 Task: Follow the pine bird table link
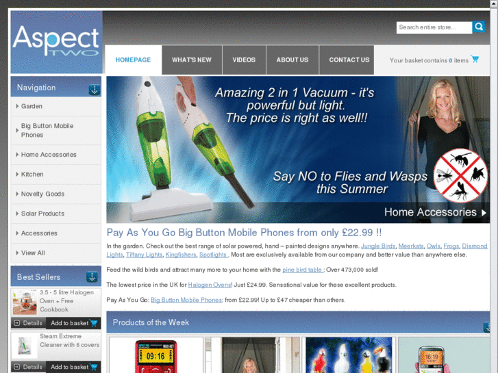(x=303, y=270)
